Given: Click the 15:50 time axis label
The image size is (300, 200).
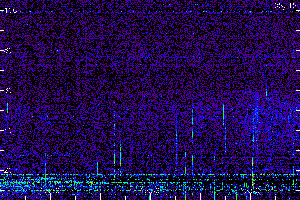Looking at the screenshot, I should pos(250,190).
